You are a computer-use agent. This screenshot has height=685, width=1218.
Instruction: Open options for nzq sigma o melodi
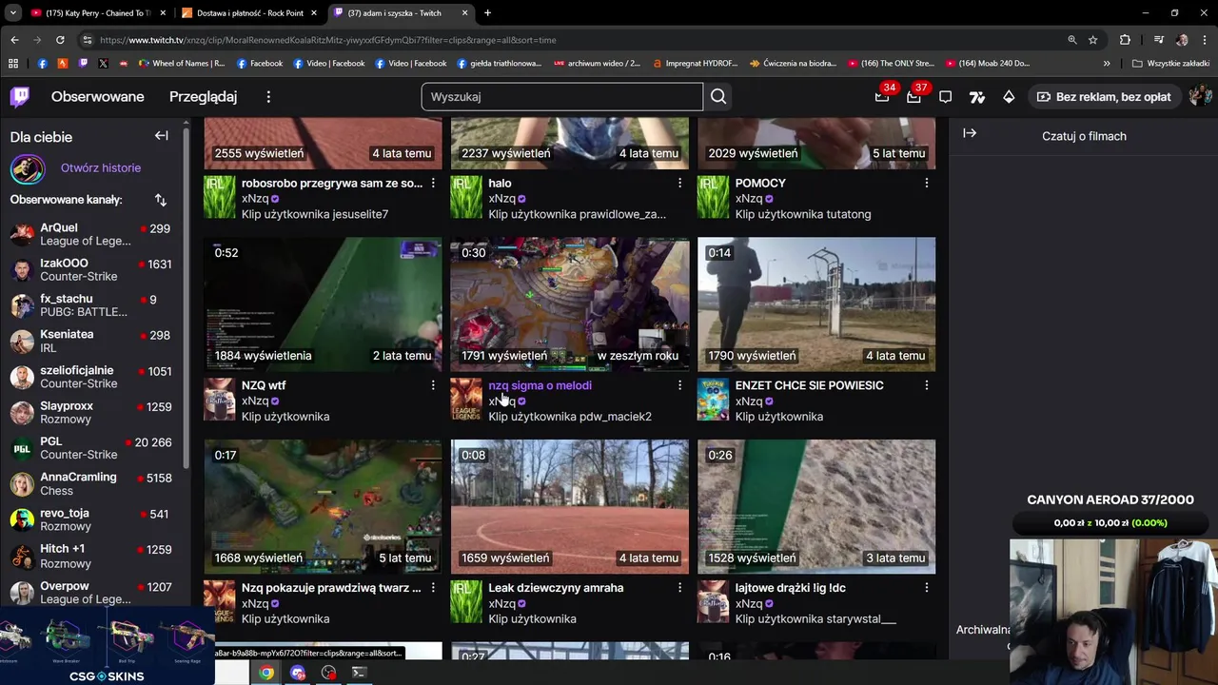679,385
